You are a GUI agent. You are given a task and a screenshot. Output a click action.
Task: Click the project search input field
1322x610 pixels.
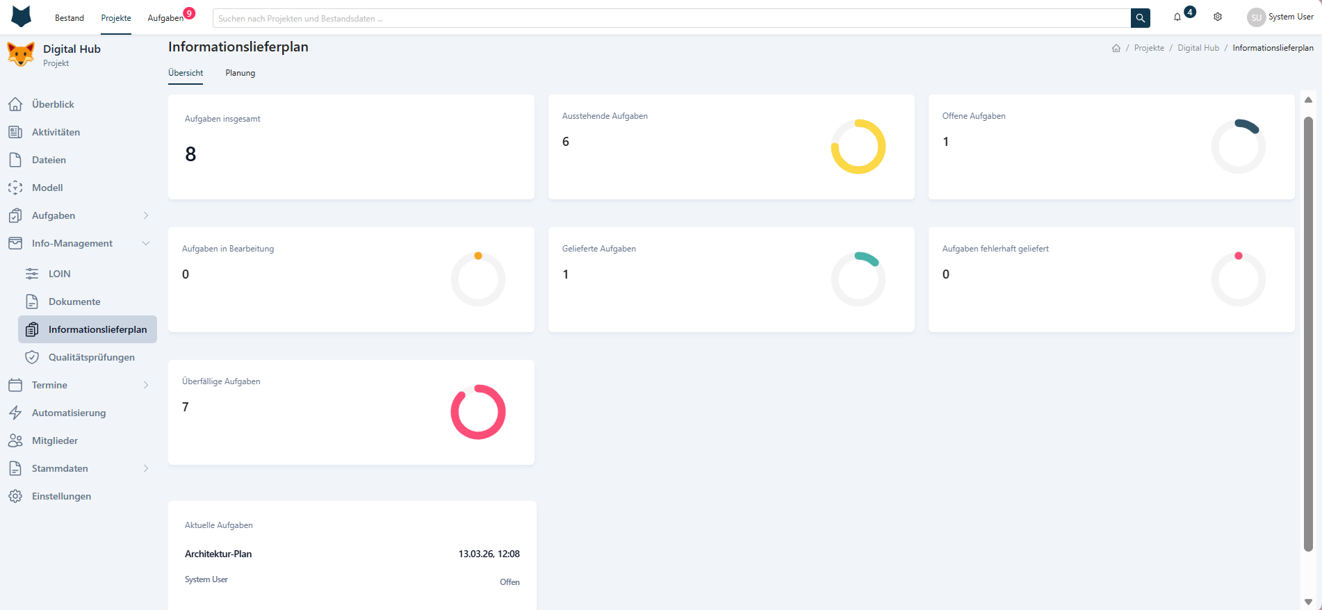pyautogui.click(x=671, y=18)
